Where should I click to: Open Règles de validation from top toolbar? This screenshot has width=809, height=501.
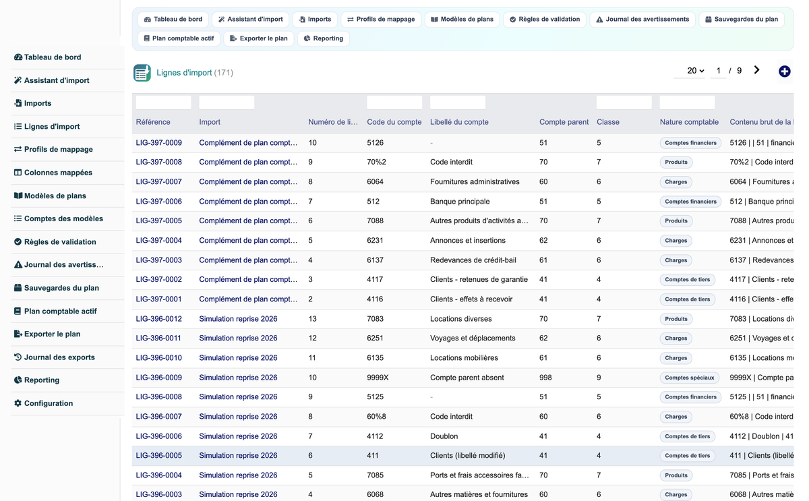coord(544,20)
